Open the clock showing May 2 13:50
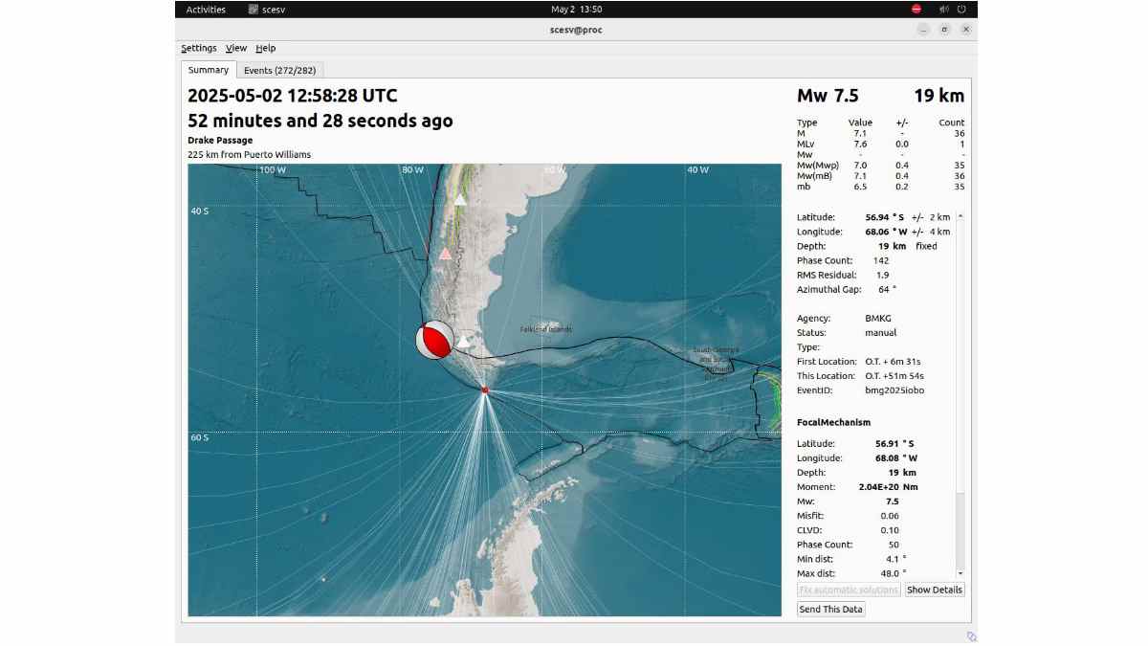The image size is (1148, 646). tap(577, 10)
